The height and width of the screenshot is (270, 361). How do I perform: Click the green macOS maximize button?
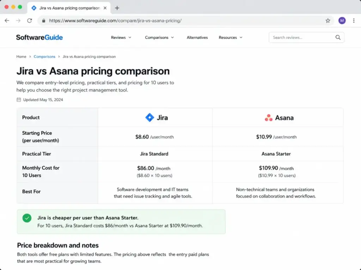tap(20, 7)
